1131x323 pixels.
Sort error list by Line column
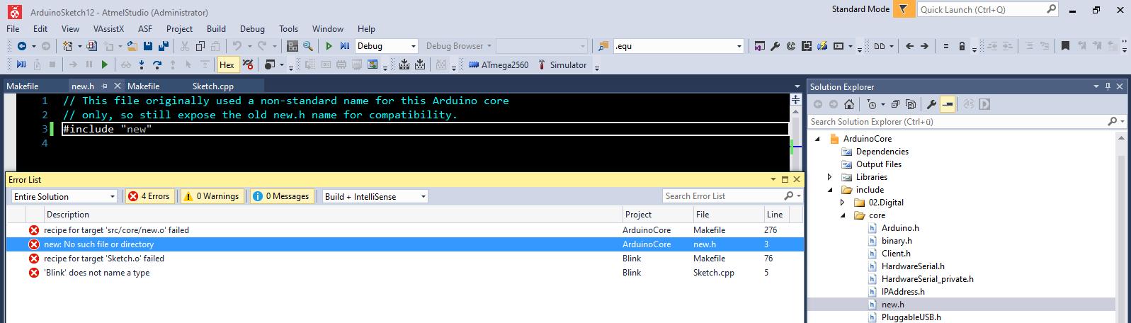[783, 215]
